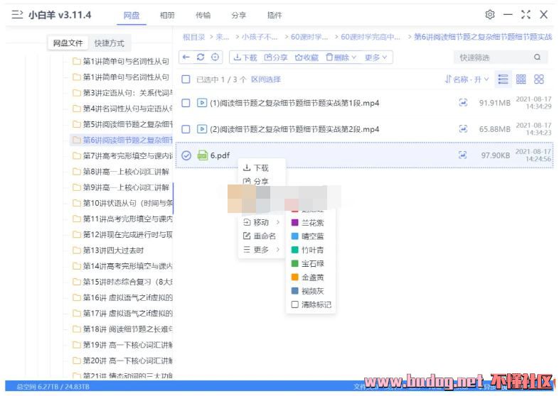This screenshot has height=396, width=559.
Task: Switch to the 传输 tab
Action: 203,15
